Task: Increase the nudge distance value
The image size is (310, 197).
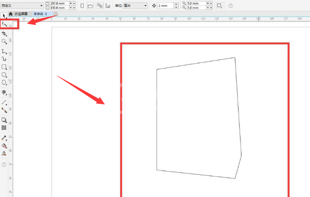Action: pos(176,4)
